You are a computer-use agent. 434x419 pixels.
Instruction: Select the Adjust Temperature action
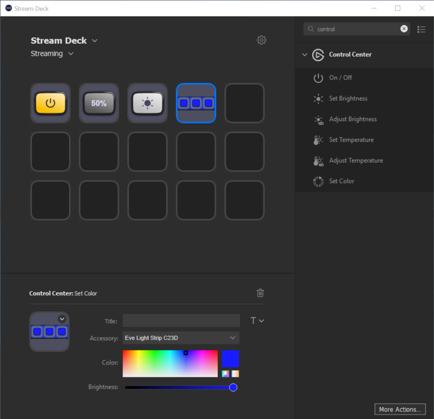(x=356, y=161)
